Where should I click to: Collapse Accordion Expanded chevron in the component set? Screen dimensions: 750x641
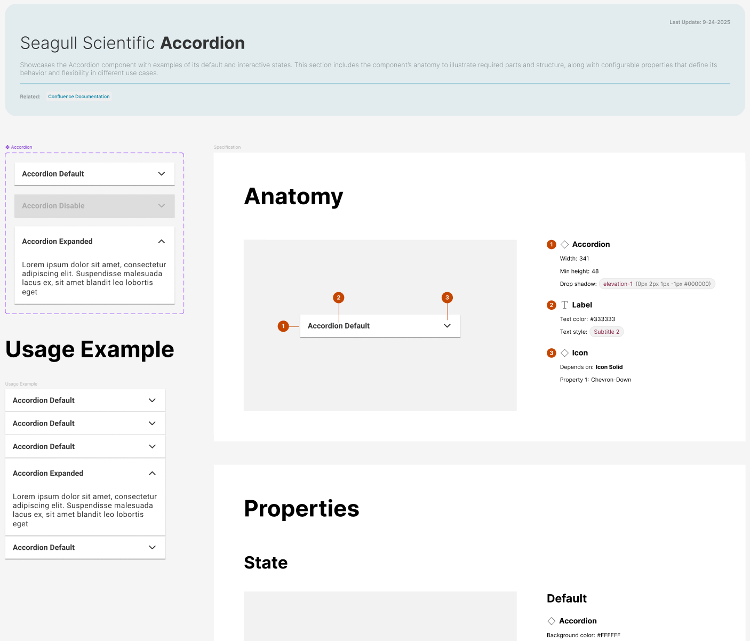tap(162, 242)
